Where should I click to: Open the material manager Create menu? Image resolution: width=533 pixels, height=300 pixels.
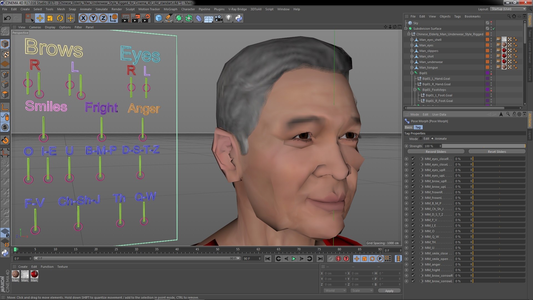coord(23,267)
